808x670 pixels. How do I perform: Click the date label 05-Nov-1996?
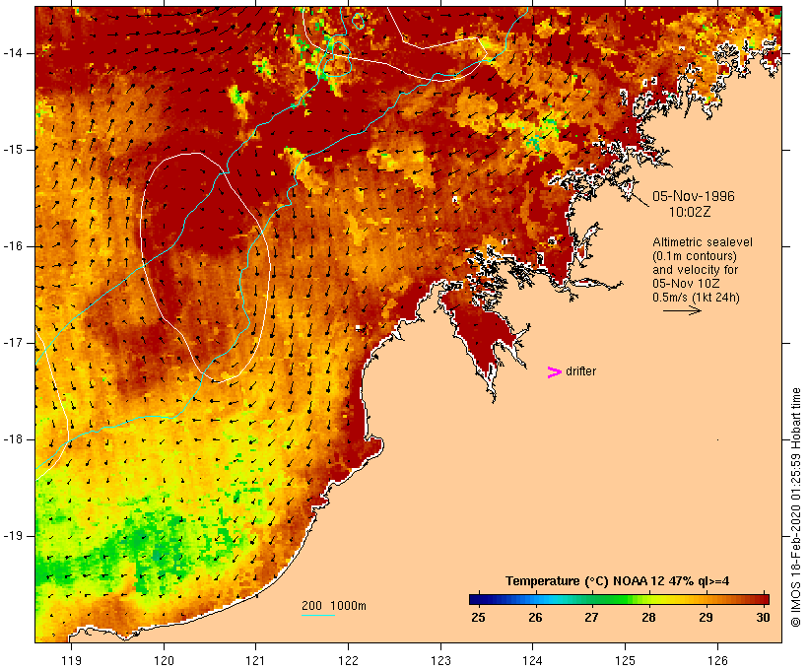point(693,196)
